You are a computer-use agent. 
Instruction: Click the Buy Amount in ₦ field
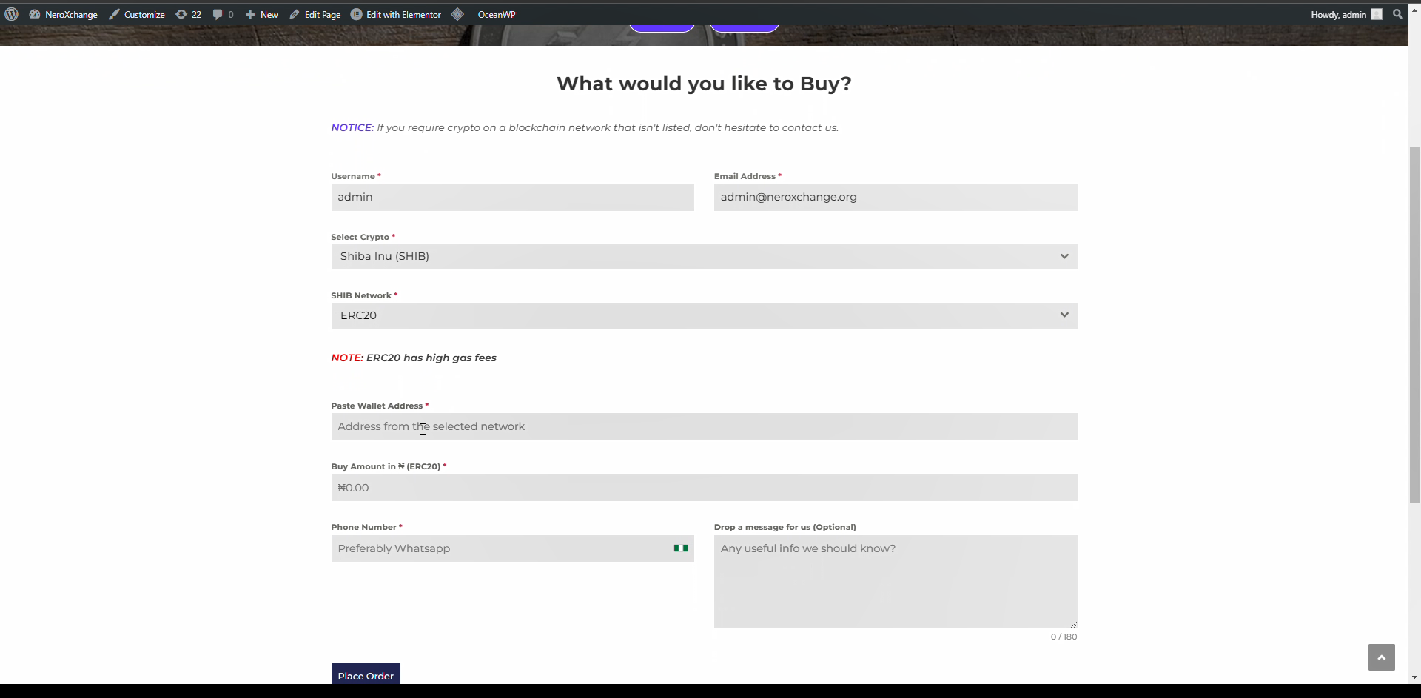pyautogui.click(x=704, y=488)
